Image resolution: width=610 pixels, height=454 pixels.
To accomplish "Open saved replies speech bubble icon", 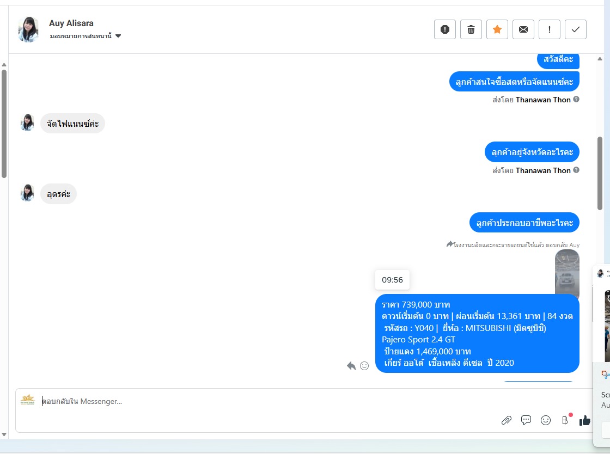I will coord(526,420).
